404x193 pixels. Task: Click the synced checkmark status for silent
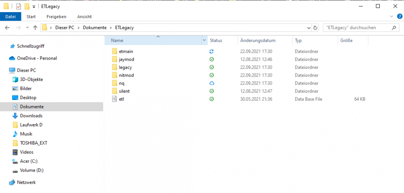[x=212, y=91]
